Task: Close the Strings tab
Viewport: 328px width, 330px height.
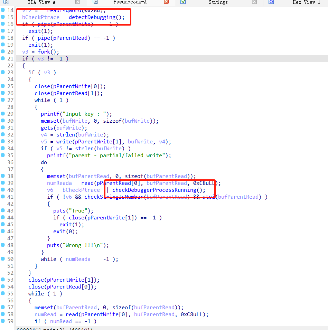Action: 254,2
